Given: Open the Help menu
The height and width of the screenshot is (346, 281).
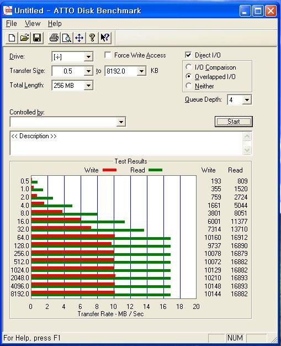Looking at the screenshot, I should [x=55, y=24].
